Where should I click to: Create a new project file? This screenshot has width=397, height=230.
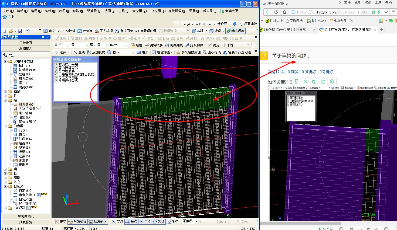point(4,31)
